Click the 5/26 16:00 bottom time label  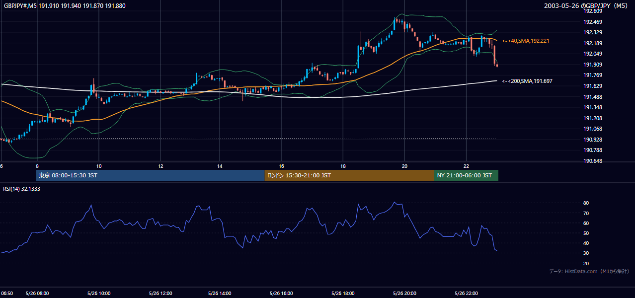pos(282,294)
